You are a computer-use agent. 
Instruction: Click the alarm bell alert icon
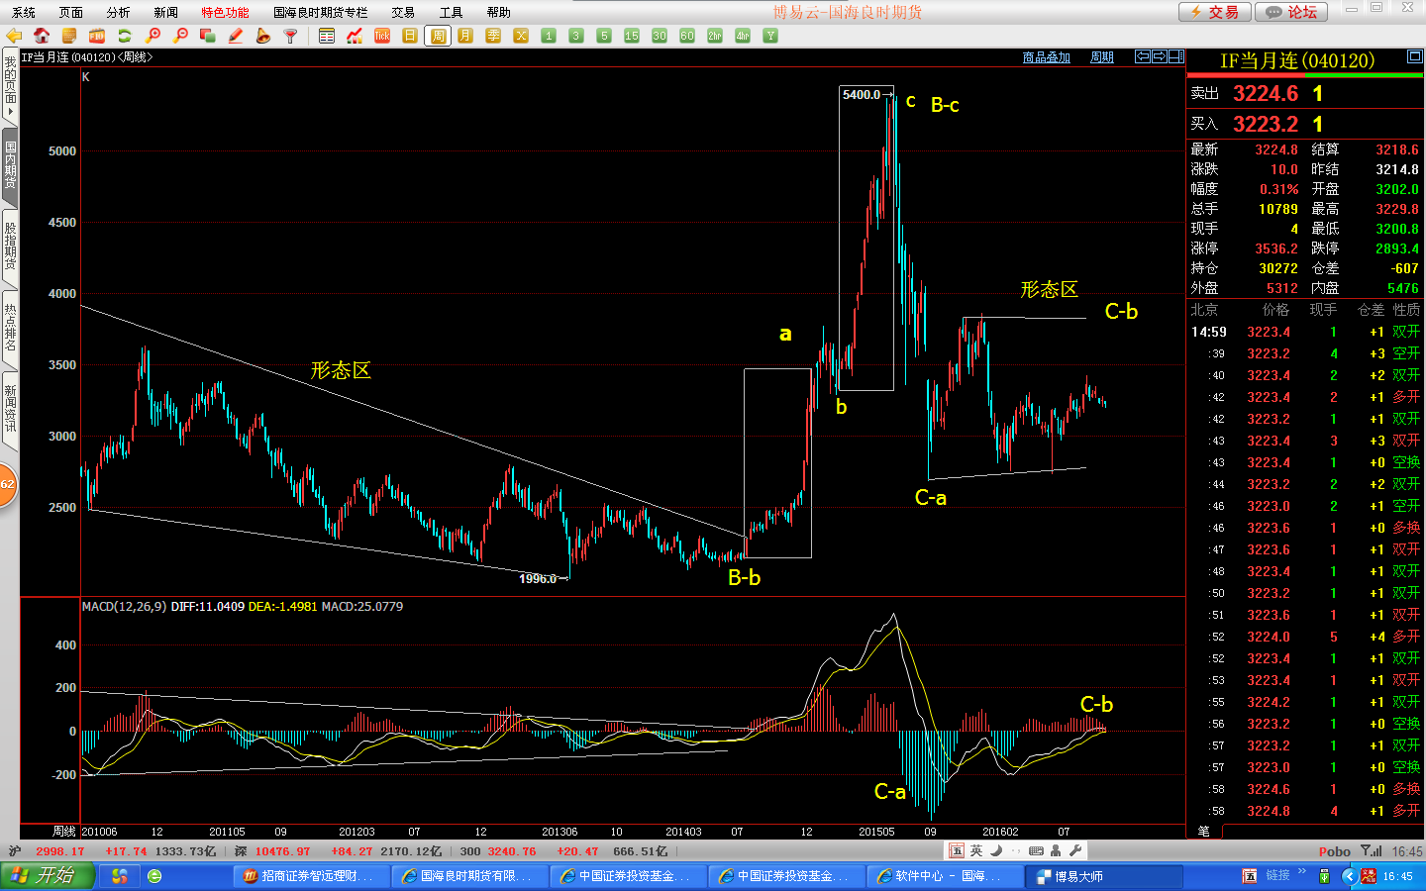pyautogui.click(x=263, y=36)
